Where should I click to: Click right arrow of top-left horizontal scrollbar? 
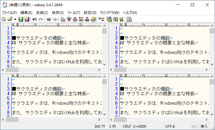pyautogui.click(x=99, y=70)
